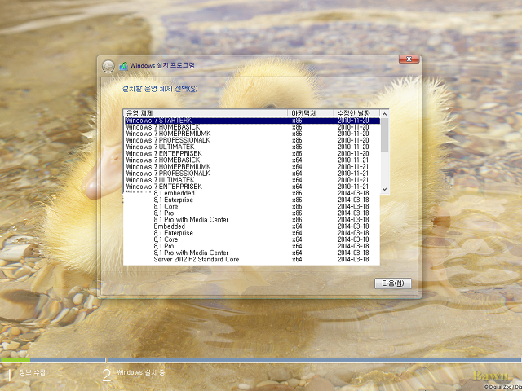Viewport: 522px width, 391px height.
Task: Click the 2010-11-20 date of the STARTERK row
Action: point(353,121)
